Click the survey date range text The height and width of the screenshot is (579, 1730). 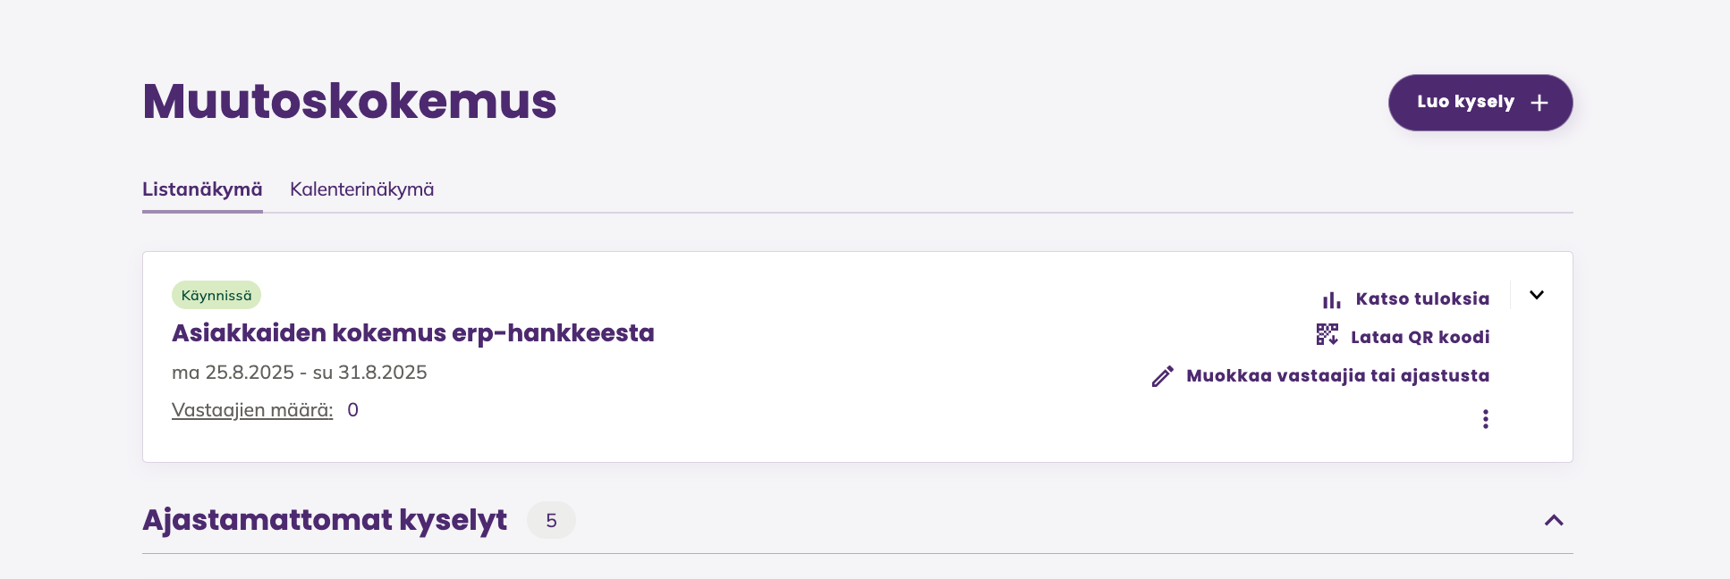click(299, 373)
